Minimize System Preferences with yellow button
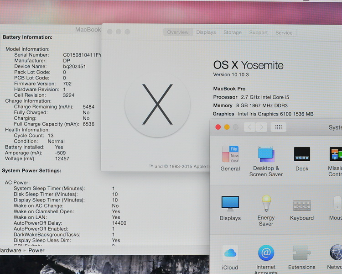Viewport: 342px width, 274px height. tap(227, 127)
